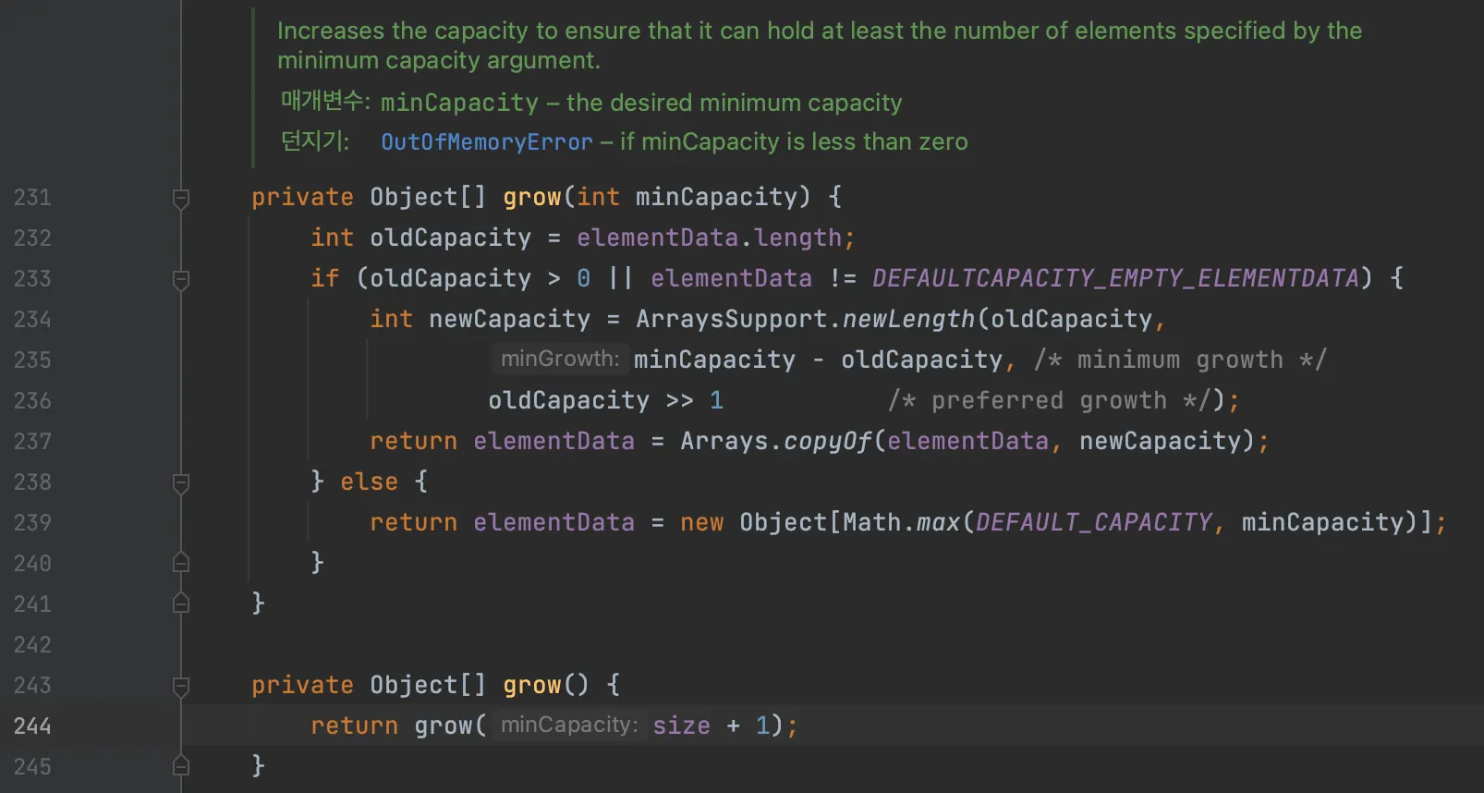The image size is (1484, 793).
Task: Click the newCapacity argument on line 237
Action: tap(1161, 441)
